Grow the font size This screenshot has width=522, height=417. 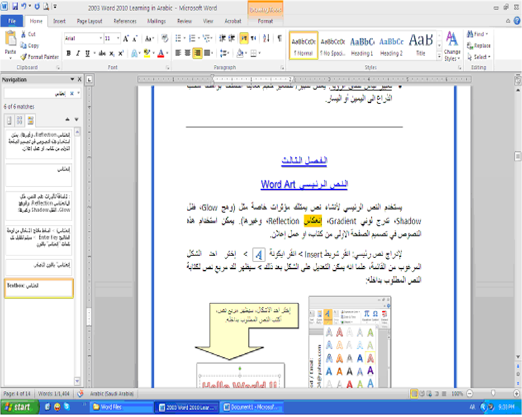coord(126,39)
